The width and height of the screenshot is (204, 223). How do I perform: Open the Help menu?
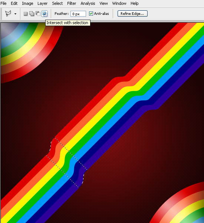click(x=134, y=3)
